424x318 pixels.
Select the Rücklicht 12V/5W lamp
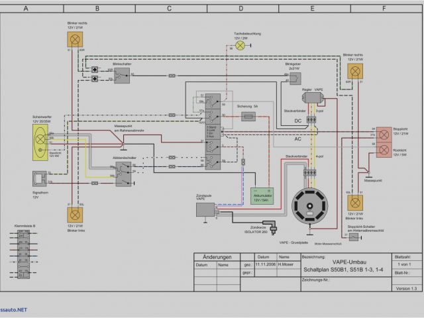384,149
